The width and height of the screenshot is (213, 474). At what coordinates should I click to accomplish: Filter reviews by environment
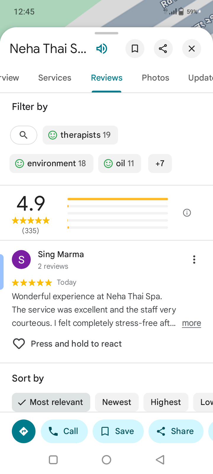pos(51,164)
